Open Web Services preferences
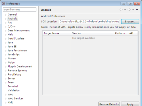Viewport: 142px width, 106px height. 16,98
